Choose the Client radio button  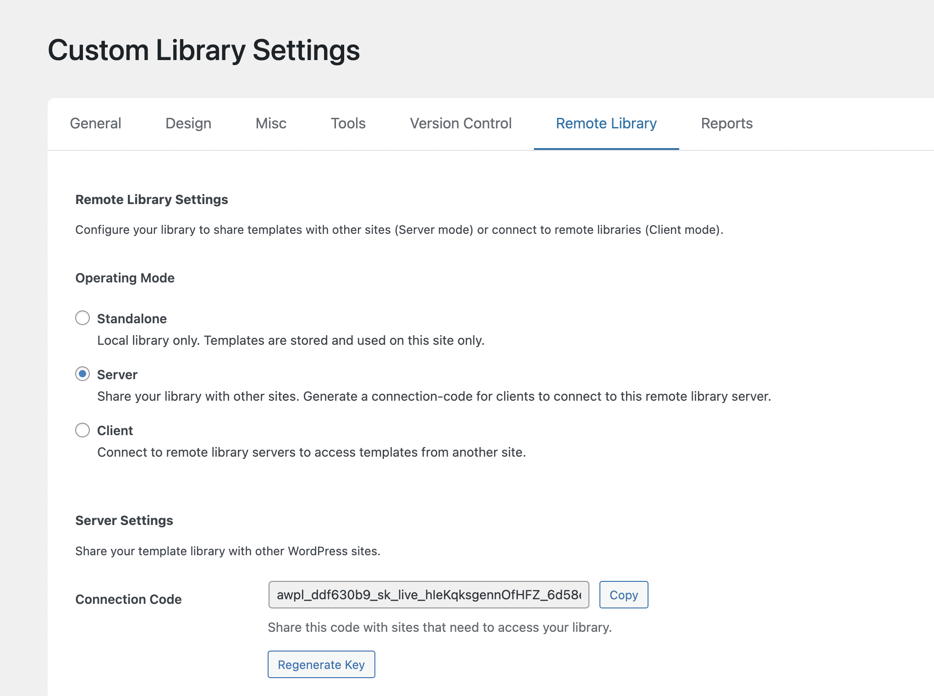pyautogui.click(x=82, y=430)
